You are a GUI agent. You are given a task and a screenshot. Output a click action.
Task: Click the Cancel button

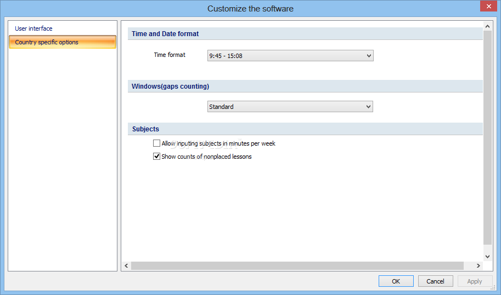click(435, 281)
